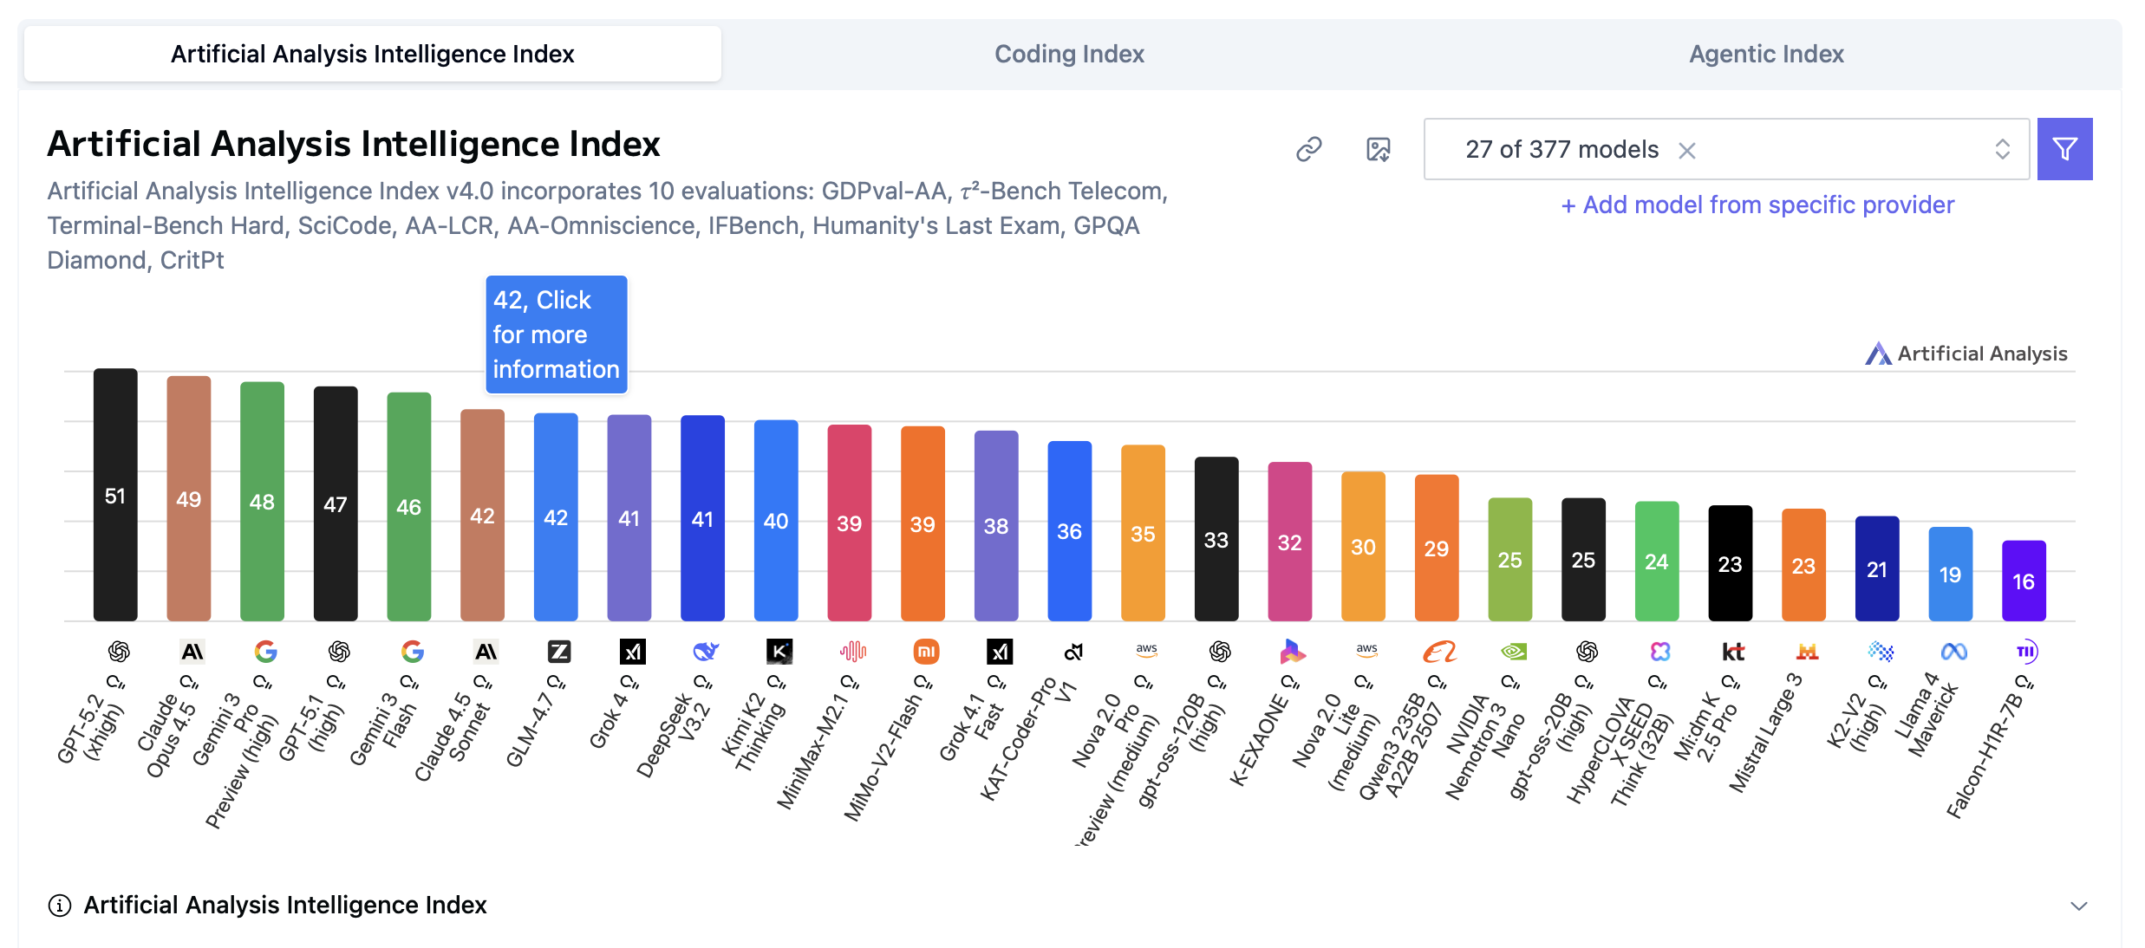Click the Xiaomi logo under MiMo-V2-Flash
This screenshot has height=948, width=2145.
[926, 652]
